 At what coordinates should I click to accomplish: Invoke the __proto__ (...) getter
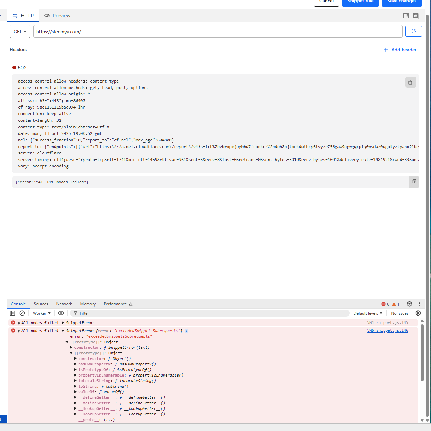(109, 420)
